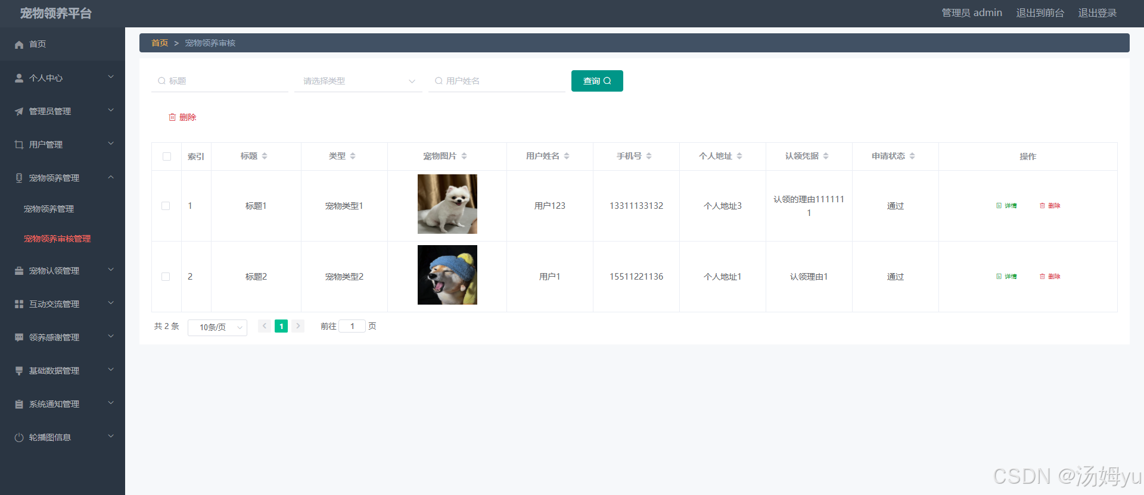The image size is (1144, 495).
Task: Click the sort arrows on 用户姓名 column
Action: 567,156
